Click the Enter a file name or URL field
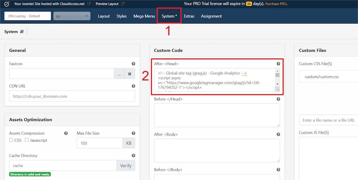This screenshot has width=358, height=180. [329, 120]
